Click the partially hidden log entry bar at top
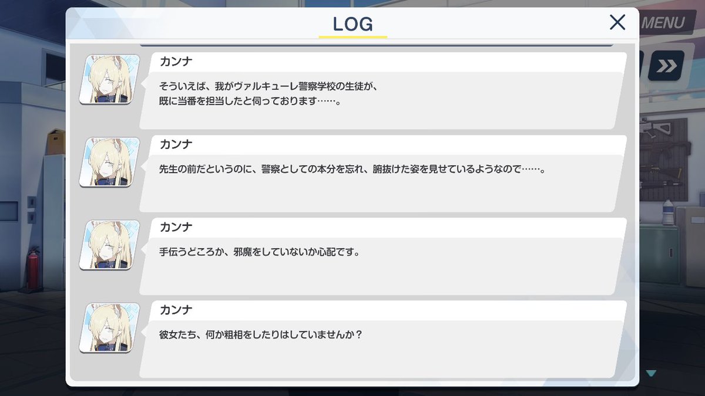705x396 pixels. pyautogui.click(x=376, y=44)
